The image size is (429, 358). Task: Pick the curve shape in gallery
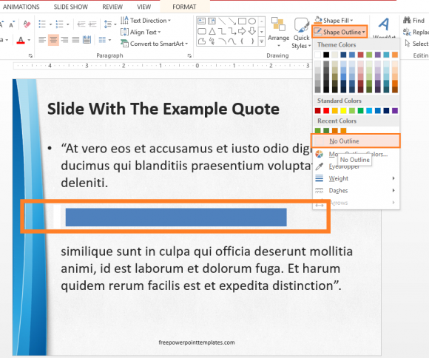point(232,41)
